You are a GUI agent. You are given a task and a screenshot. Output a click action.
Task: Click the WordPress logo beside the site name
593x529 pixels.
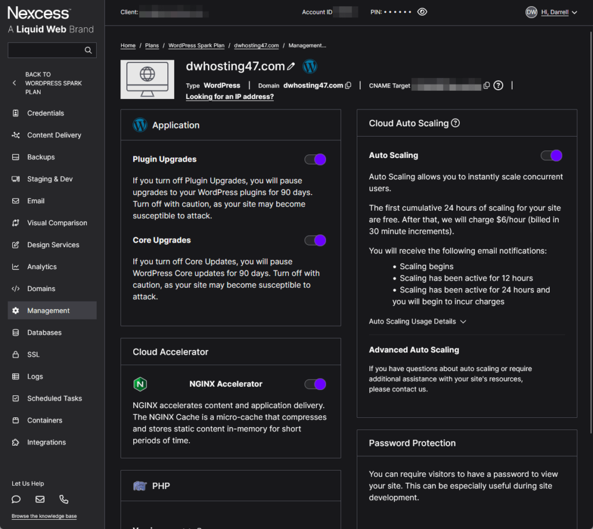pos(310,67)
